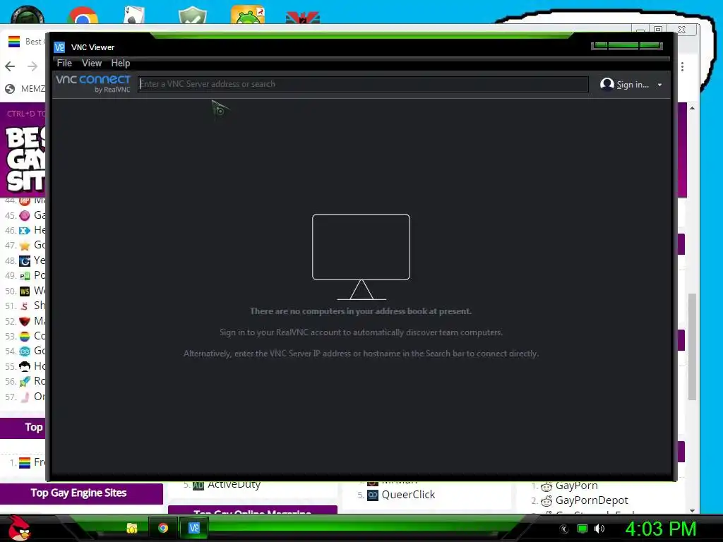The width and height of the screenshot is (723, 542).
Task: Open the File menu in VNC Viewer
Action: click(64, 63)
